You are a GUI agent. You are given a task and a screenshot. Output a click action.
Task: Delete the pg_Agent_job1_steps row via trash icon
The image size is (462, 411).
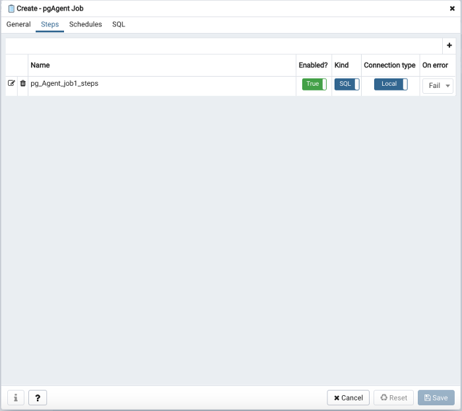23,83
